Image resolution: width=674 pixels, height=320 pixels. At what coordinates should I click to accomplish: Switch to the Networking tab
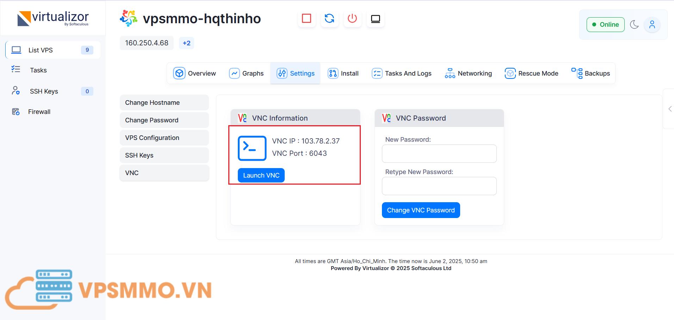pos(468,73)
